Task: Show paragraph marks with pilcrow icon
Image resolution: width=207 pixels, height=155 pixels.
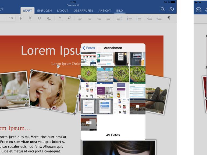Action: coord(169,18)
